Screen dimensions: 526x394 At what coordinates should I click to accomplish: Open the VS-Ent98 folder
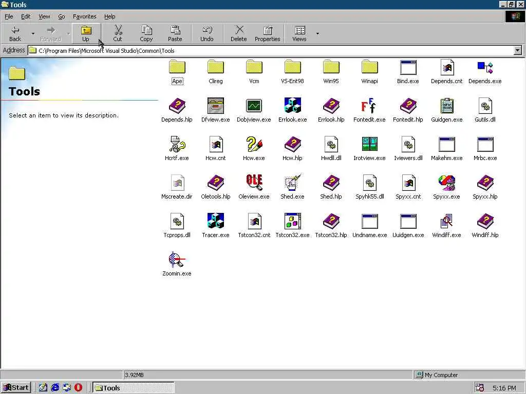pyautogui.click(x=292, y=67)
